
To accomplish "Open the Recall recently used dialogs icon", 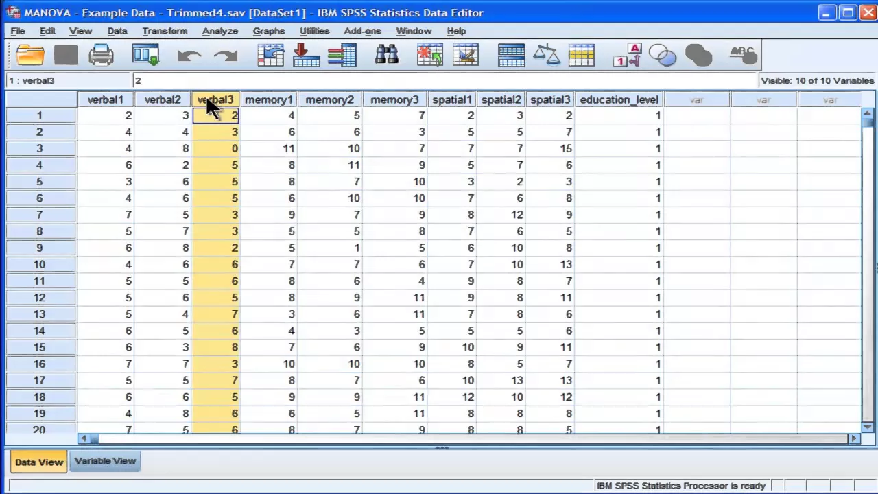I will [145, 55].
